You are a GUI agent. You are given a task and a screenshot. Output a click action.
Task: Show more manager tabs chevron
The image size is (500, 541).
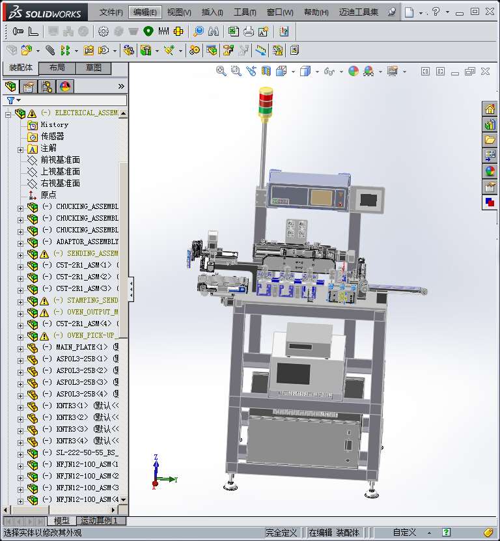[121, 86]
